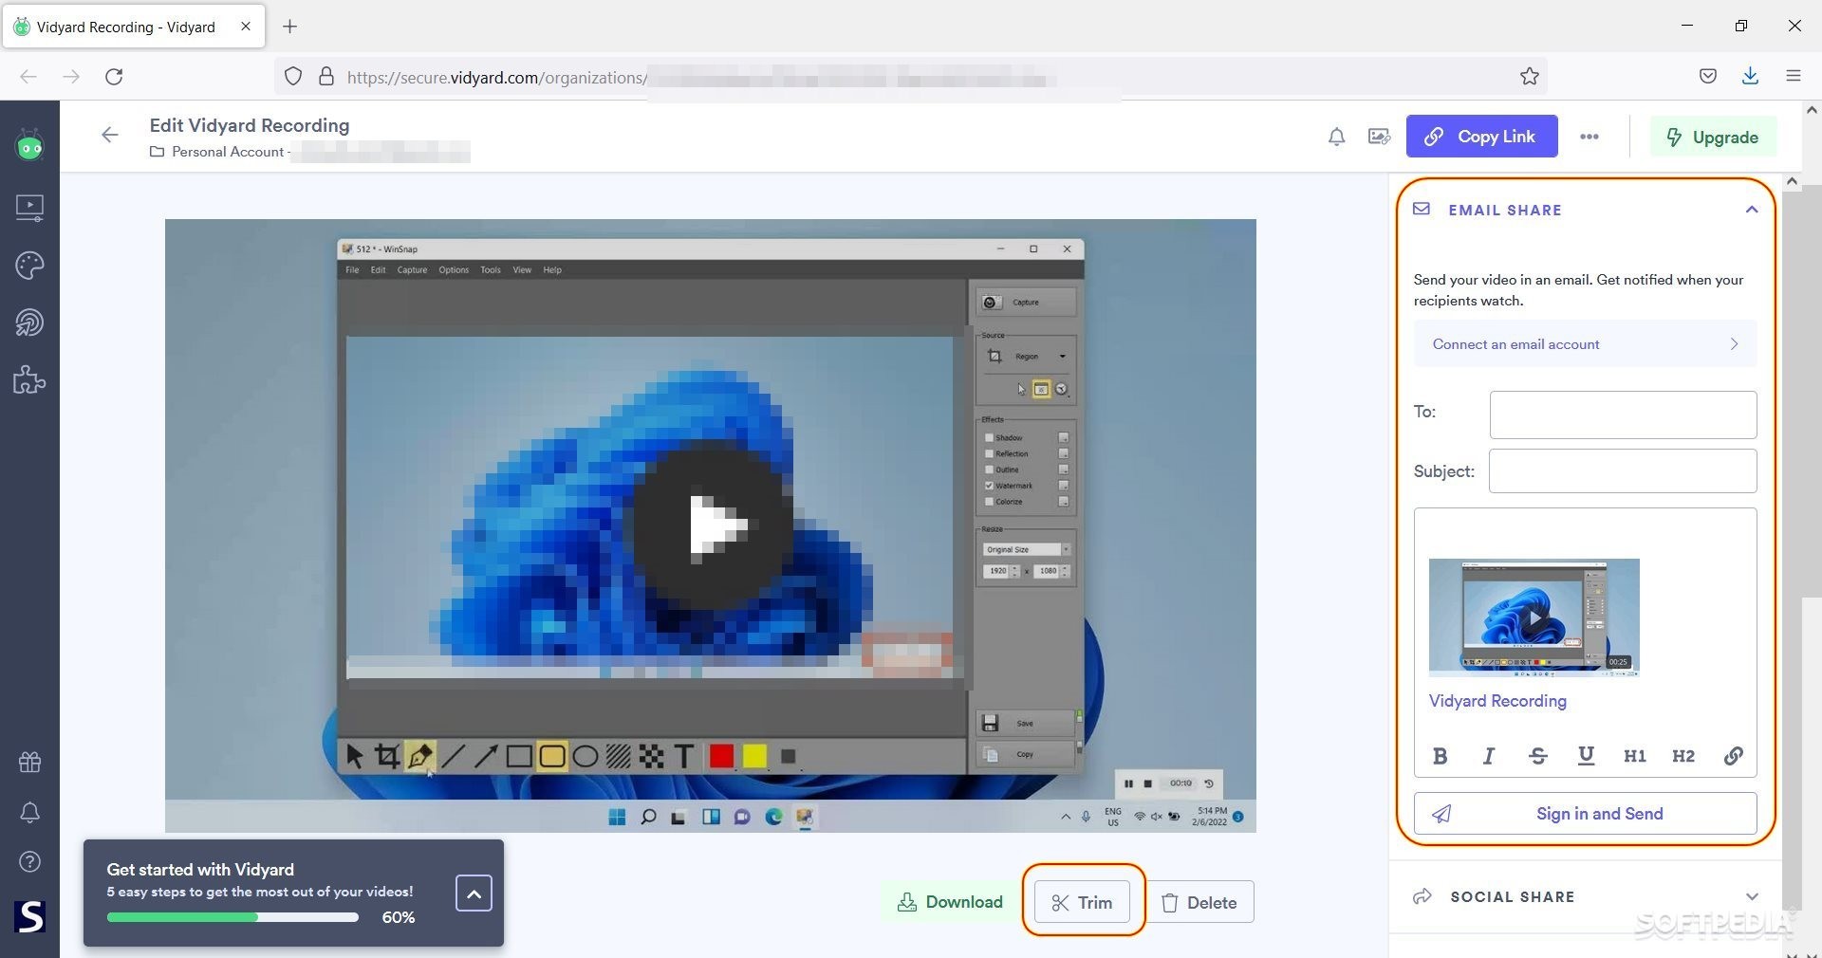
Task: Click the gift rewards sidebar icon
Action: (x=29, y=762)
